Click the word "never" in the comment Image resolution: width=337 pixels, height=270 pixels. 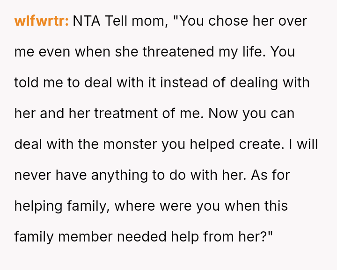(33, 175)
